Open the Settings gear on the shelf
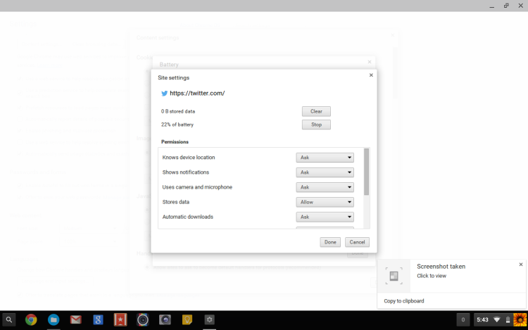The height and width of the screenshot is (330, 528). [x=210, y=320]
